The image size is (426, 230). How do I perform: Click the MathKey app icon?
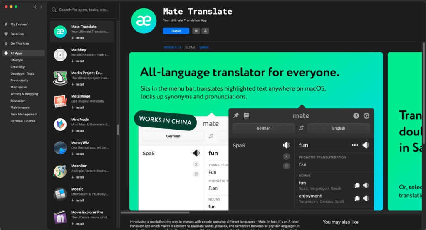pos(60,55)
